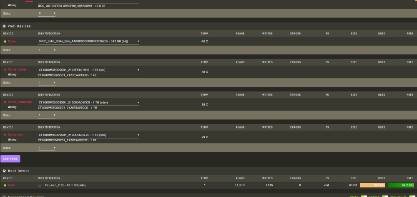Screen dimensions: 417x197
Task: Click the IDENTIFICATION column header in Boot Device
Action: tap(49, 178)
